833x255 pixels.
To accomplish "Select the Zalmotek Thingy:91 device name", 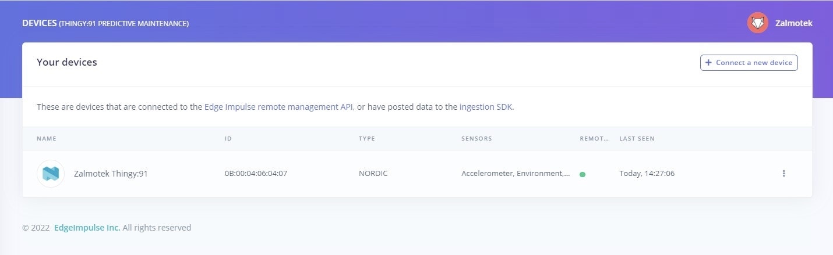I will click(111, 173).
